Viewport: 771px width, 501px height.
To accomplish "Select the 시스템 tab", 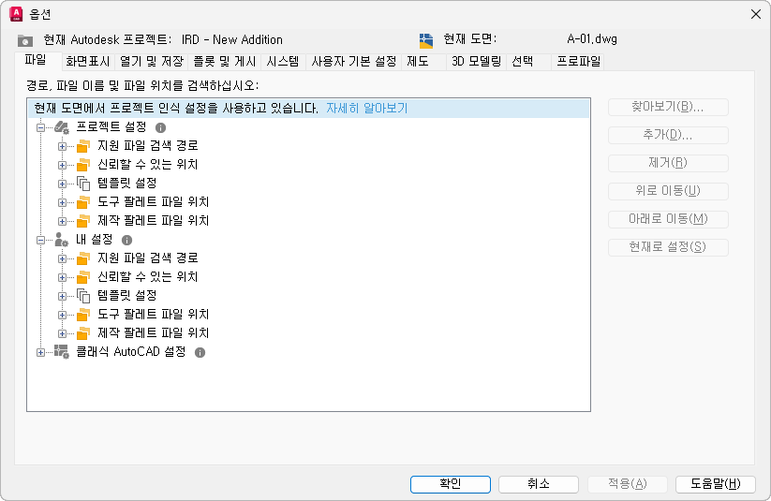I will tap(283, 62).
